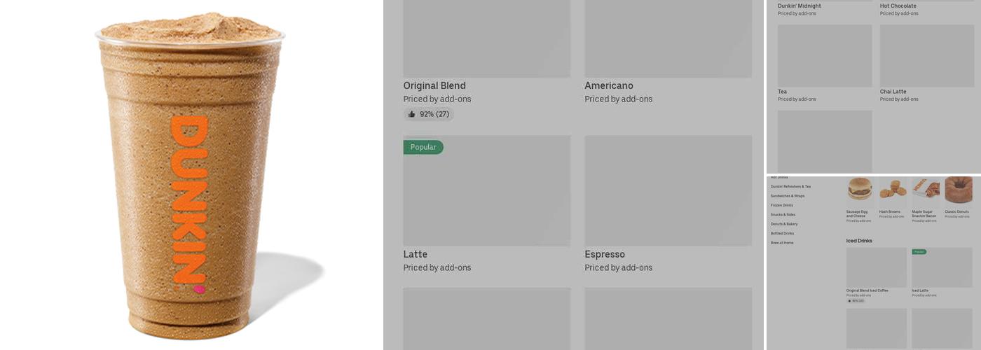This screenshot has height=350, width=981.
Task: Open the Brew at Home category
Action: point(782,243)
